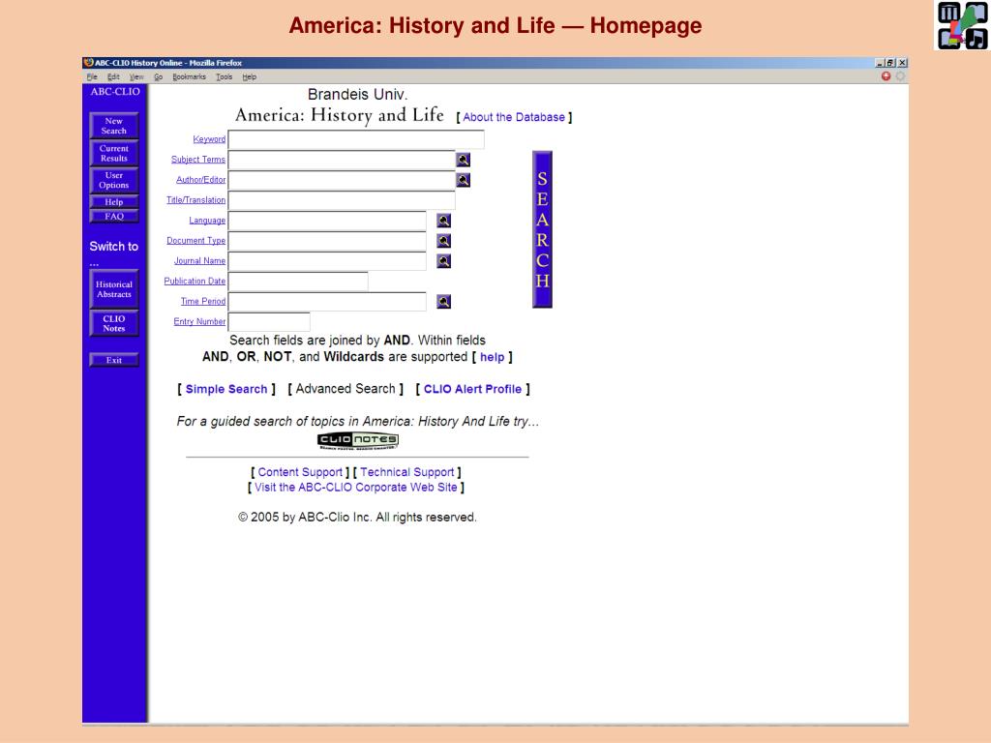Screen dimensions: 991x743
Task: Switch to Historical Abstracts database
Action: pos(114,289)
